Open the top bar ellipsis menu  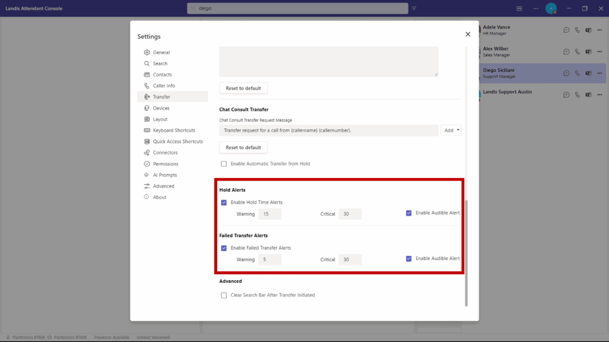535,8
